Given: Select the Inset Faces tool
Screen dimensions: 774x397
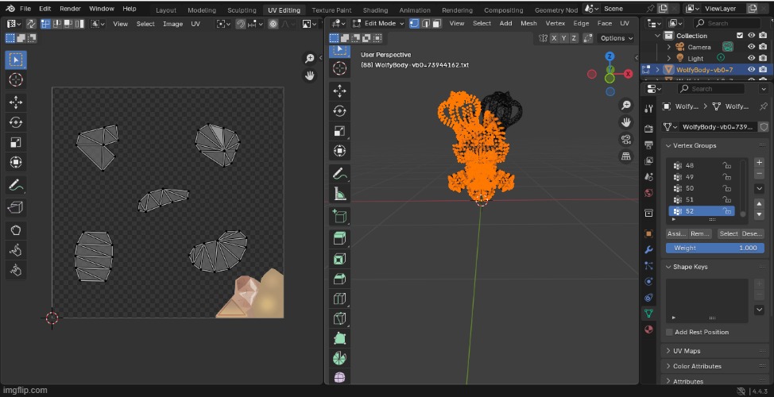Looking at the screenshot, I should pyautogui.click(x=339, y=258).
